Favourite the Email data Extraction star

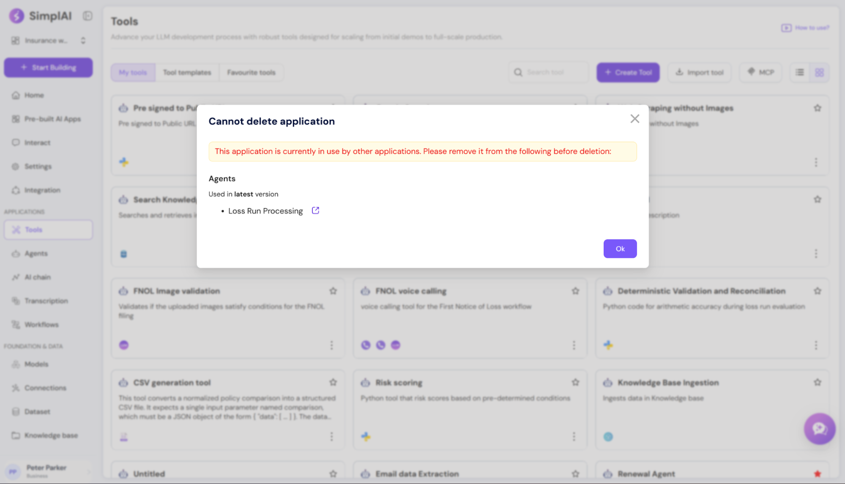click(575, 474)
